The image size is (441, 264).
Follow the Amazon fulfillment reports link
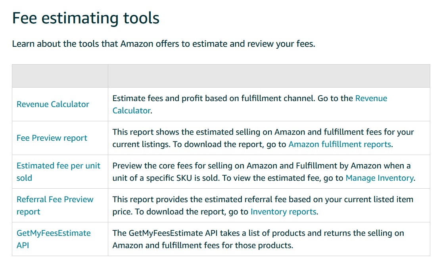click(x=340, y=144)
